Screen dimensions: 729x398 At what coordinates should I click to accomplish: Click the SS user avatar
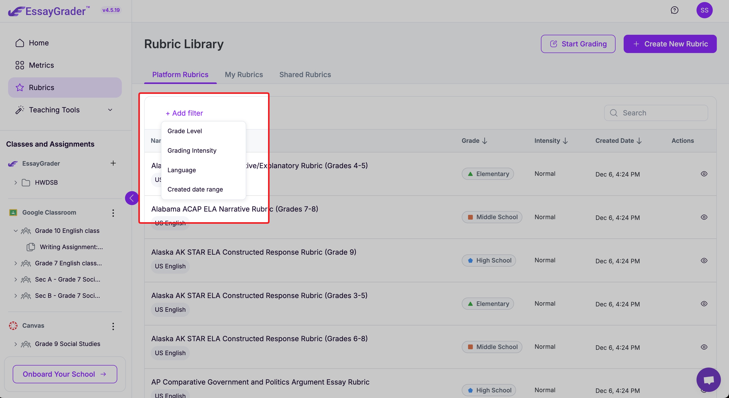pos(704,10)
